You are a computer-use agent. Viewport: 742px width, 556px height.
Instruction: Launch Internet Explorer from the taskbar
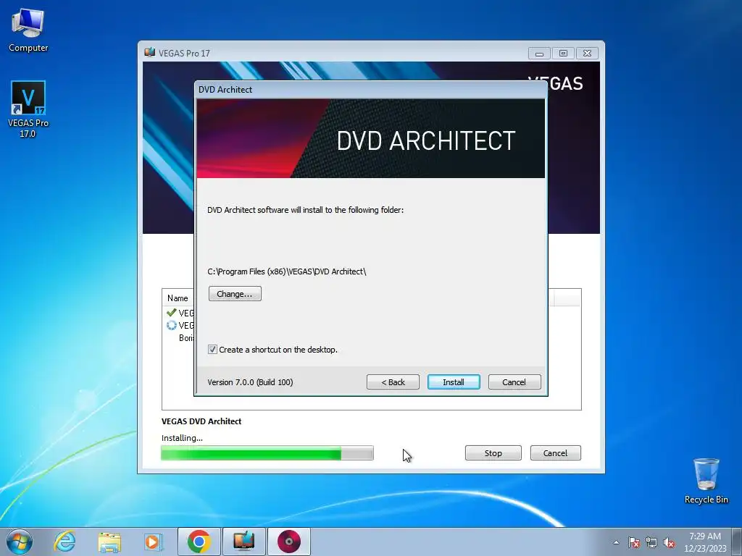[x=64, y=542]
